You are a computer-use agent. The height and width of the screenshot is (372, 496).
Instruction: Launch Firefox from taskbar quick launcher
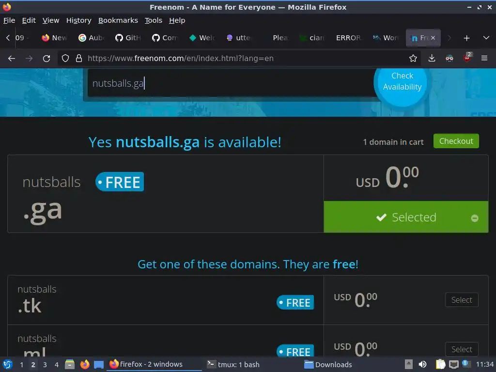click(84, 364)
